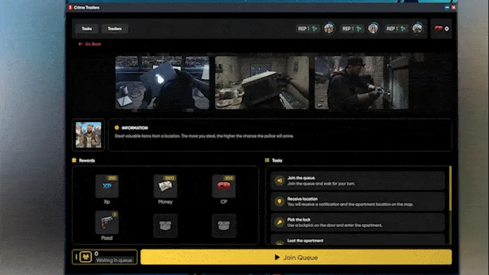Screen dimensions: 489x275
Task: Click the Pistol reward item
Action: click(x=107, y=223)
